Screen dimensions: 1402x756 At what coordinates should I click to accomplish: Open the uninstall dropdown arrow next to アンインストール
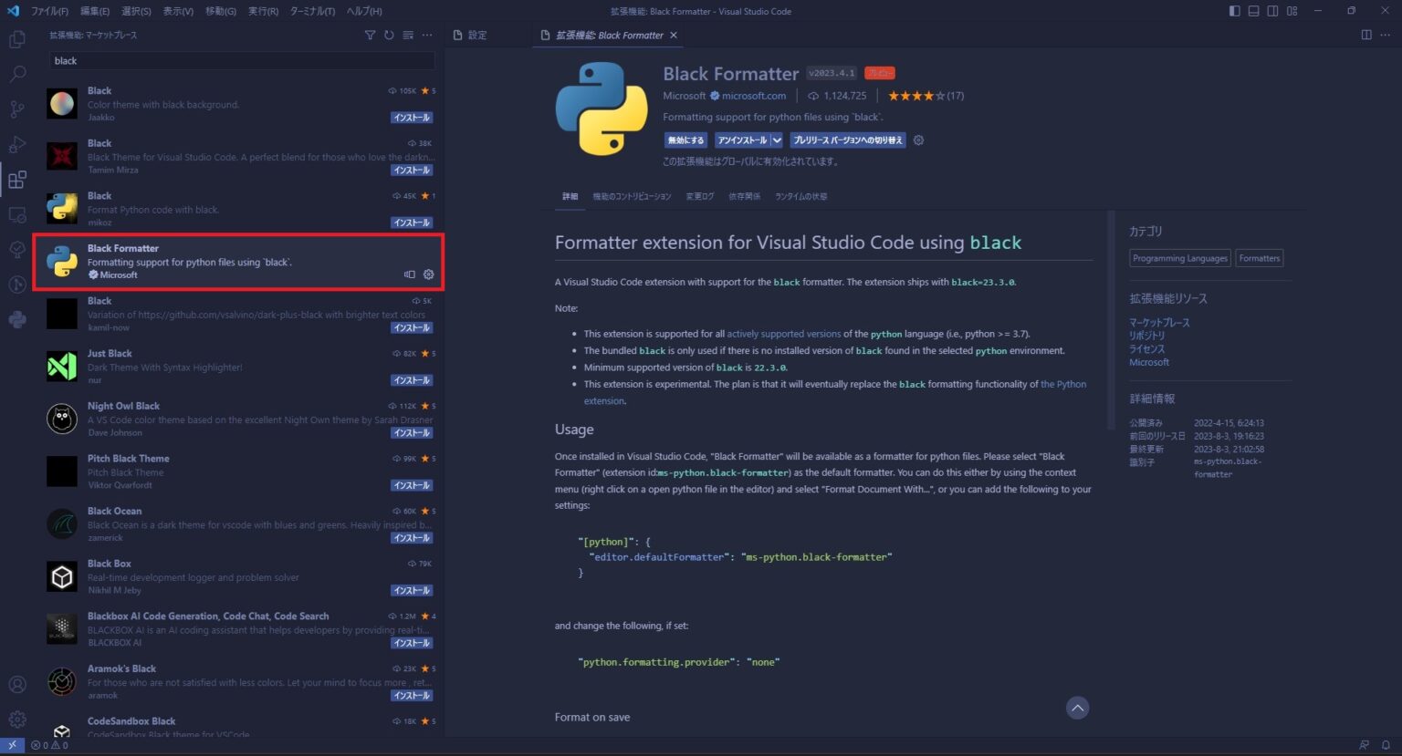pos(775,140)
